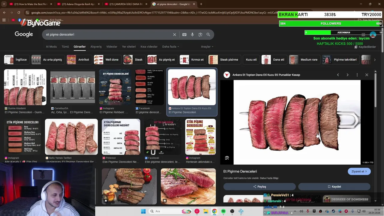Click the Paylaş share button
The width and height of the screenshot is (384, 216).
(x=259, y=187)
